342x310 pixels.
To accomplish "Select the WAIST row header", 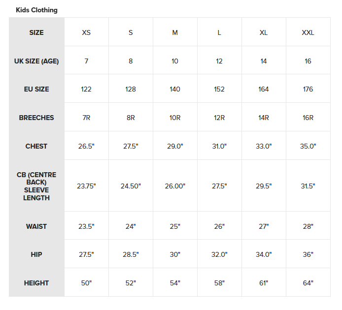I will (36, 226).
